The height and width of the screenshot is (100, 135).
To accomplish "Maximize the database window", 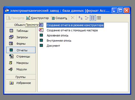I will click(x=121, y=10).
